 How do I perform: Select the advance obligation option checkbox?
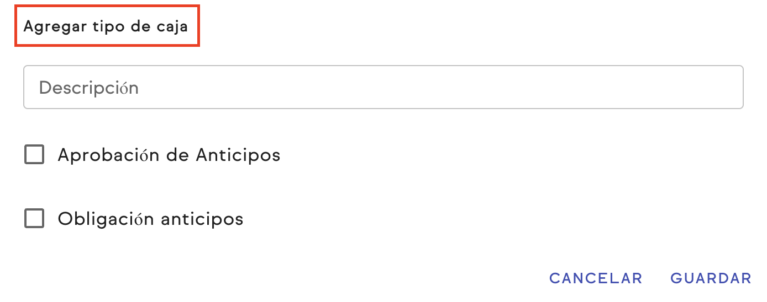pos(34,219)
